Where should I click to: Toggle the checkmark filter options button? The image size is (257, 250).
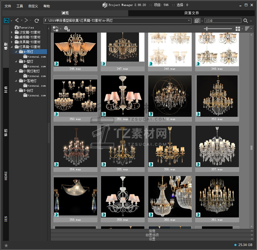[197, 20]
